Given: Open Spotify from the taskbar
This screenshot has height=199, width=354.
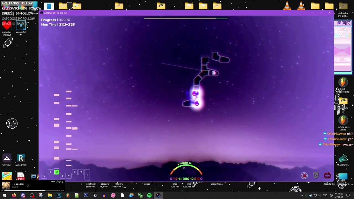Looking at the screenshot, I should (x=149, y=195).
